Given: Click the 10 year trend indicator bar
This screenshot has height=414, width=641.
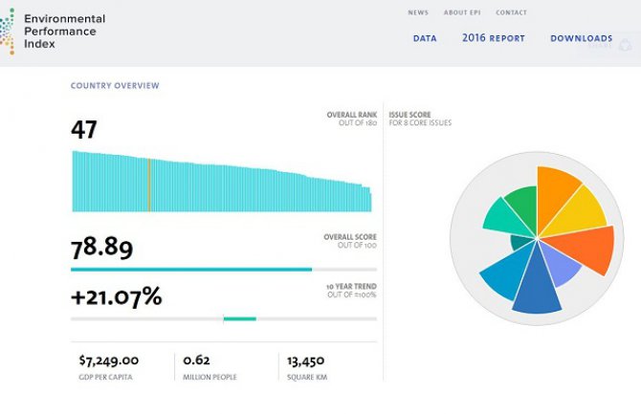Looking at the screenshot, I should [x=239, y=318].
